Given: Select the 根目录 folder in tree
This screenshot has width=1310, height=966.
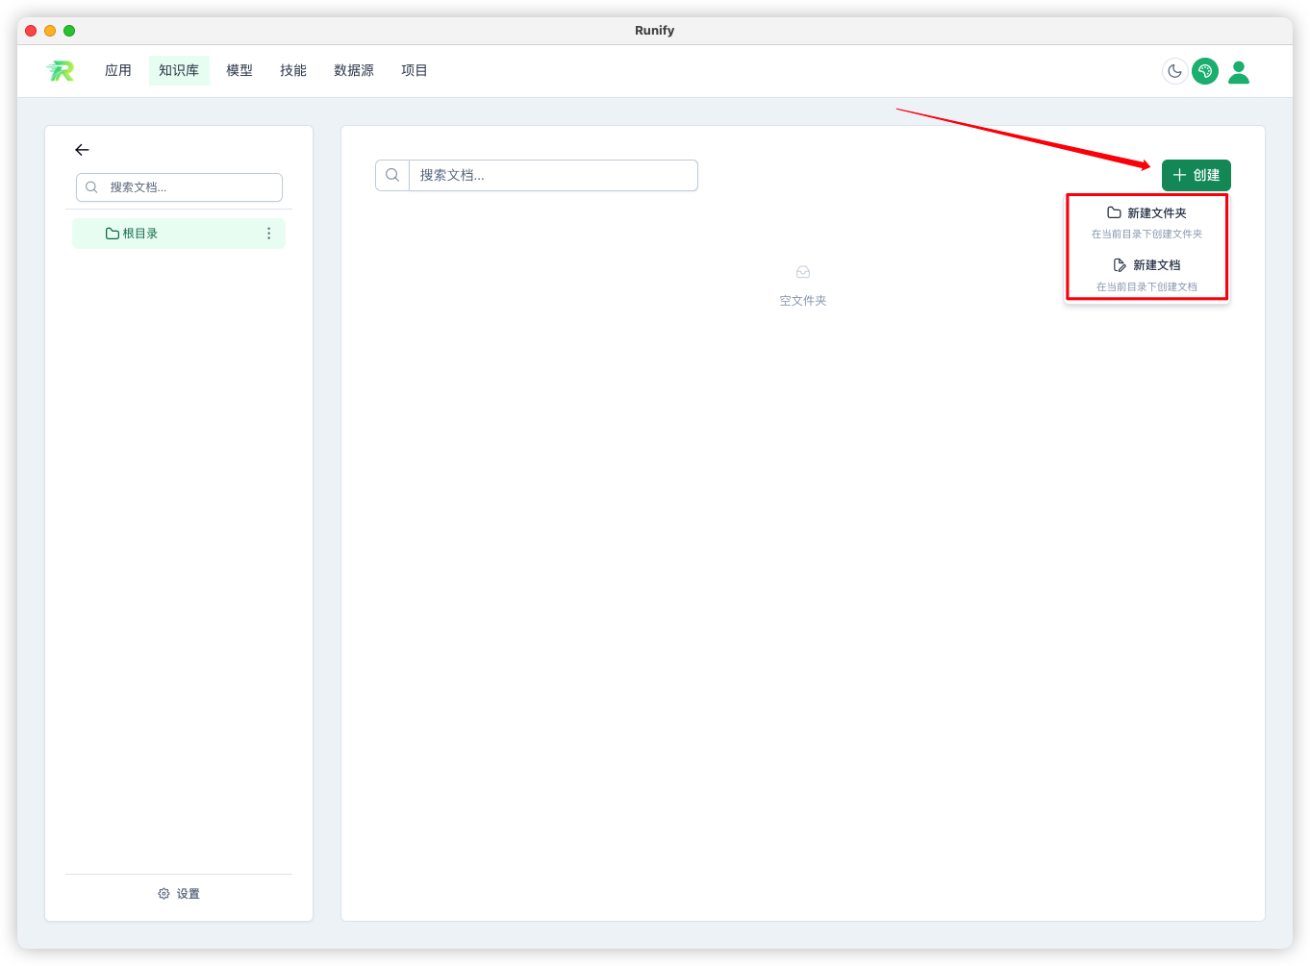Looking at the screenshot, I should (179, 234).
